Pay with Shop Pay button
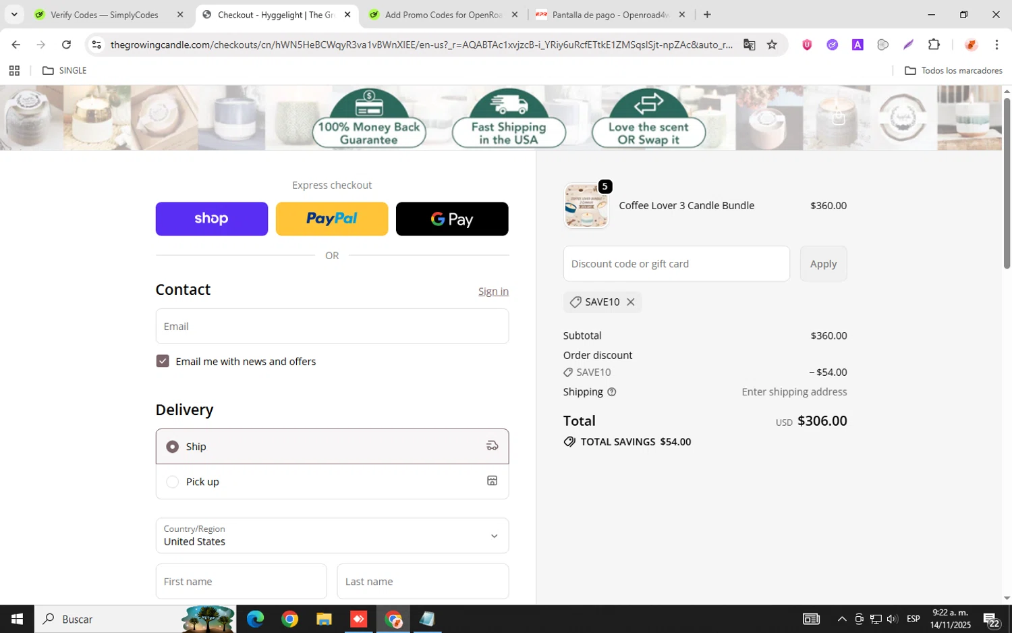The image size is (1012, 633). coord(211,219)
